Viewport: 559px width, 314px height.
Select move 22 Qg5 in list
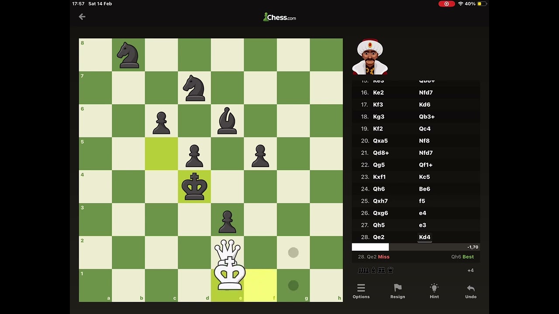tap(379, 165)
